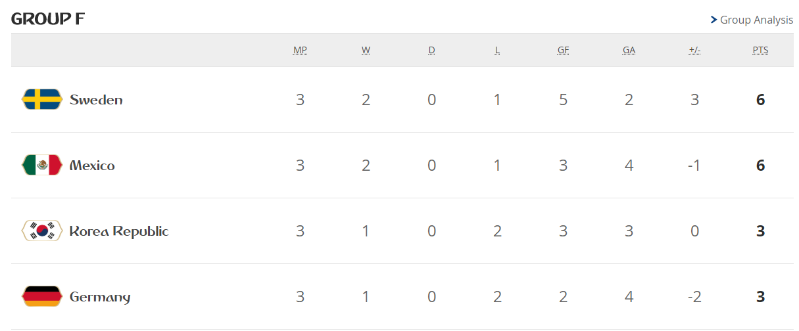
Task: Click the Mexico flag icon
Action: [41, 165]
